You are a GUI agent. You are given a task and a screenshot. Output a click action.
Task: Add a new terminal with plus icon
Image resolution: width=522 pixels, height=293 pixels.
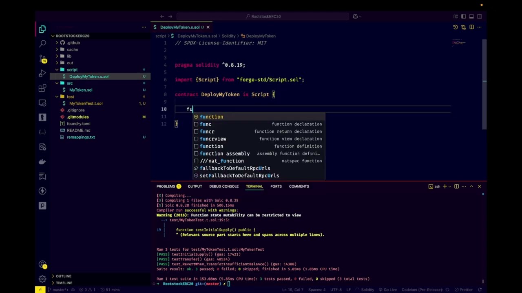(x=445, y=186)
